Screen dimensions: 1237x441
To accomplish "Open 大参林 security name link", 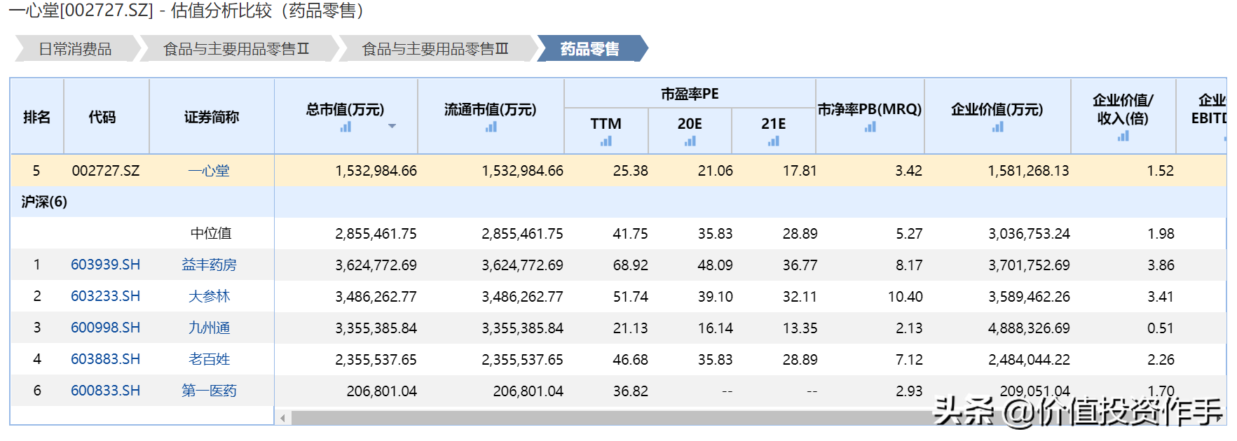I will click(209, 296).
